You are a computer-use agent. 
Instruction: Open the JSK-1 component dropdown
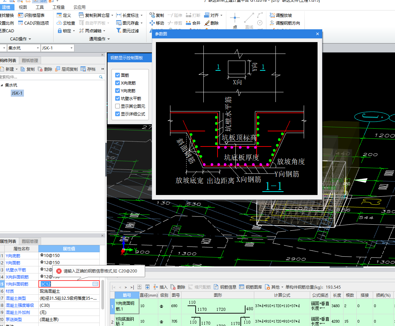71,48
